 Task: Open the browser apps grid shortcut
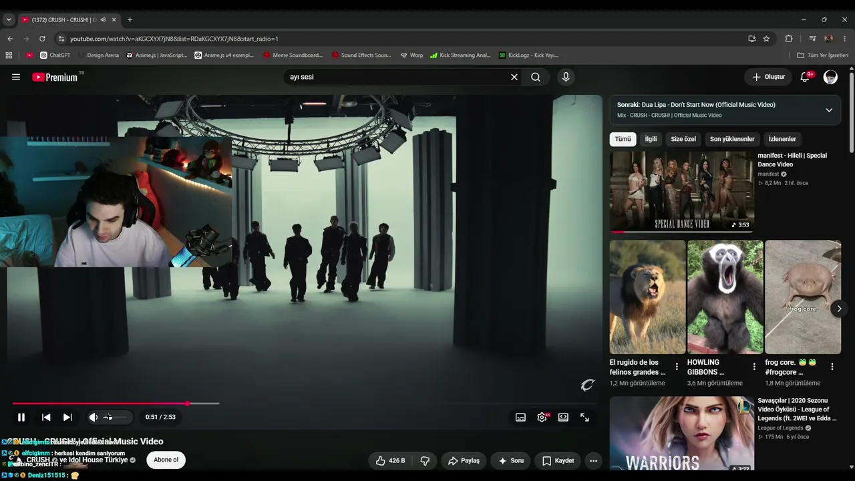pos(9,55)
